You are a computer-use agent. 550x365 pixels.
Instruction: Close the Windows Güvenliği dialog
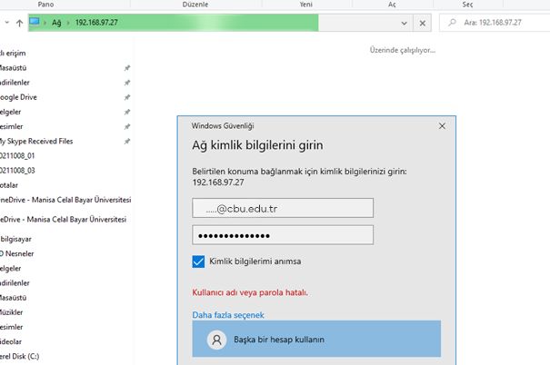click(442, 126)
